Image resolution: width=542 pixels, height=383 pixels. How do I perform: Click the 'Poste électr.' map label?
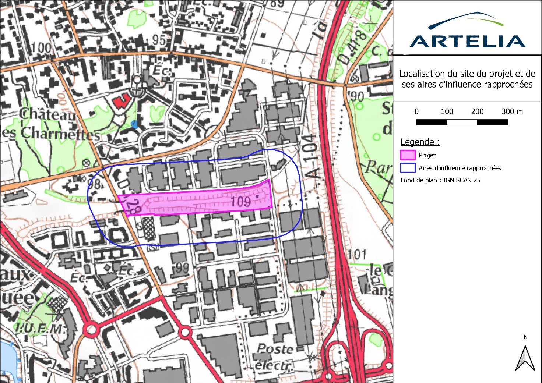click(275, 357)
